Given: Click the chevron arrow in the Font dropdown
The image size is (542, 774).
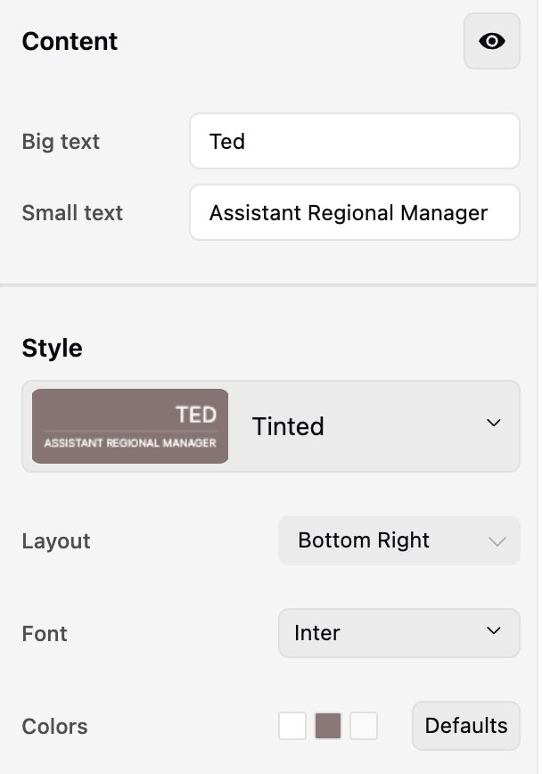Looking at the screenshot, I should point(493,631).
